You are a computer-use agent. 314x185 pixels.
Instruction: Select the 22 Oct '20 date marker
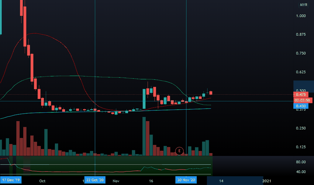point(95,180)
